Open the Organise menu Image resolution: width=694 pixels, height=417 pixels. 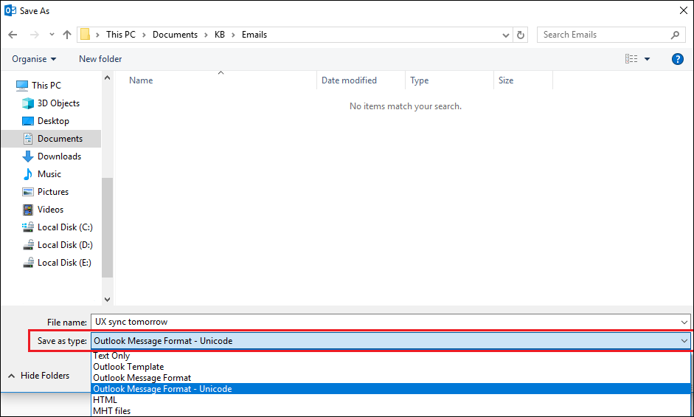click(34, 59)
